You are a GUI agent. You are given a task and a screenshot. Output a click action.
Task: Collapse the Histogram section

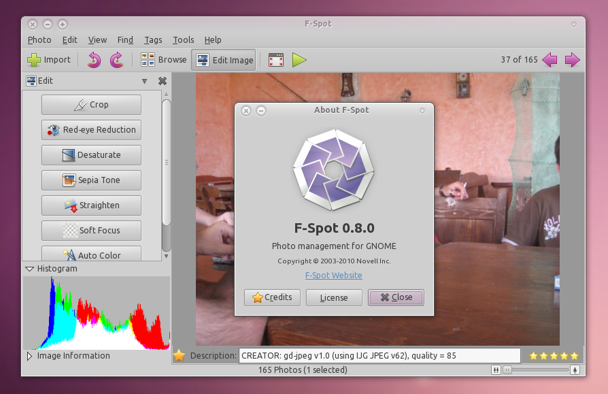(29, 269)
